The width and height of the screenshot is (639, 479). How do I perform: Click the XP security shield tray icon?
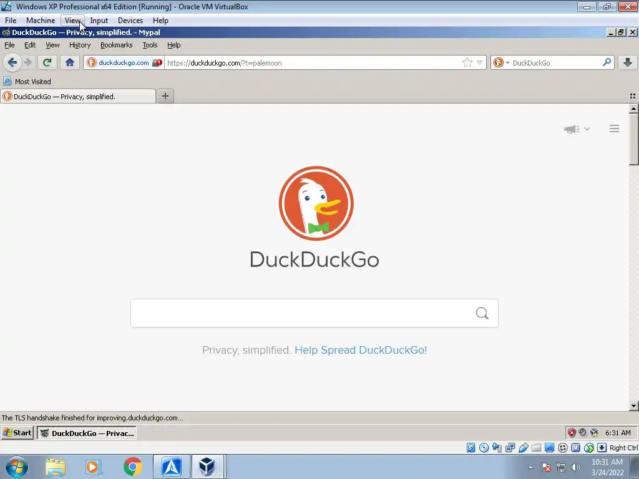click(x=572, y=433)
